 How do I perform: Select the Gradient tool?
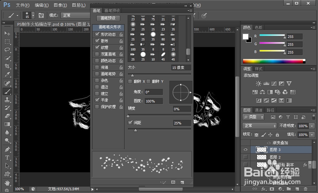[7, 124]
